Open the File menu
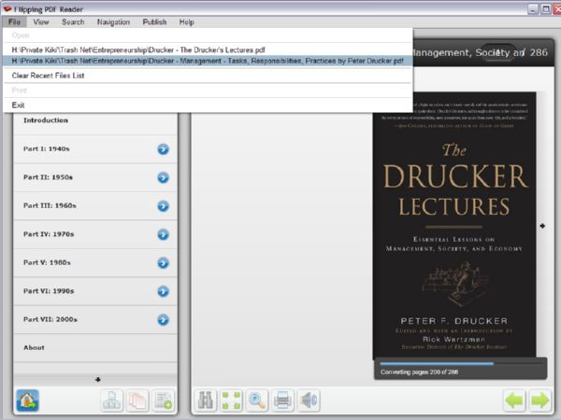The height and width of the screenshot is (420, 561). tap(14, 22)
